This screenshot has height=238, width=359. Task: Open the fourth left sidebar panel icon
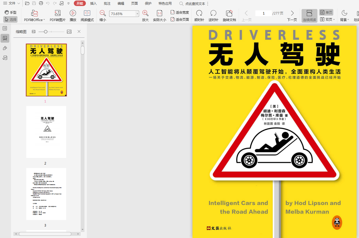click(5, 58)
